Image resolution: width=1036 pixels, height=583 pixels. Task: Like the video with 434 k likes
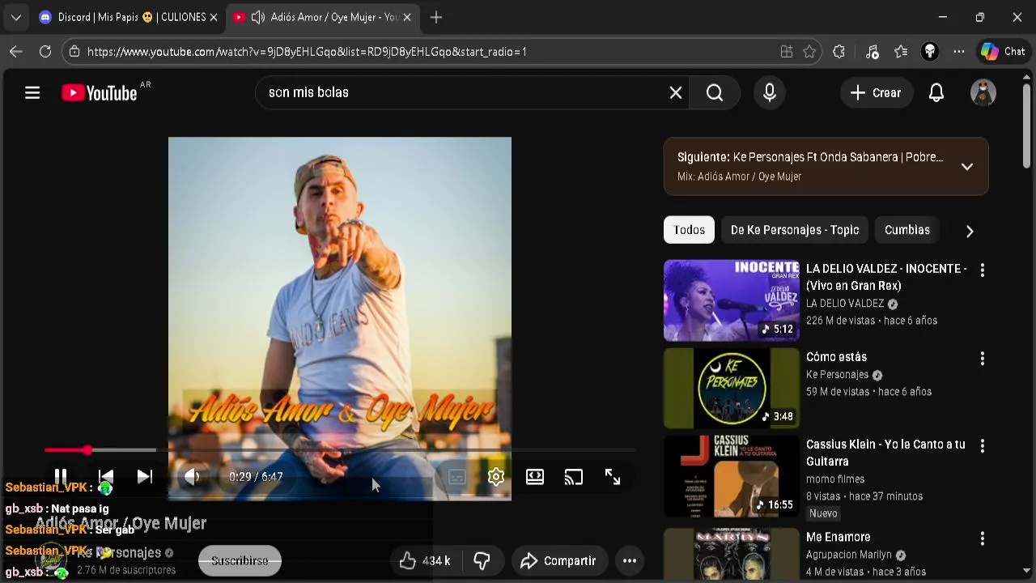tap(425, 560)
